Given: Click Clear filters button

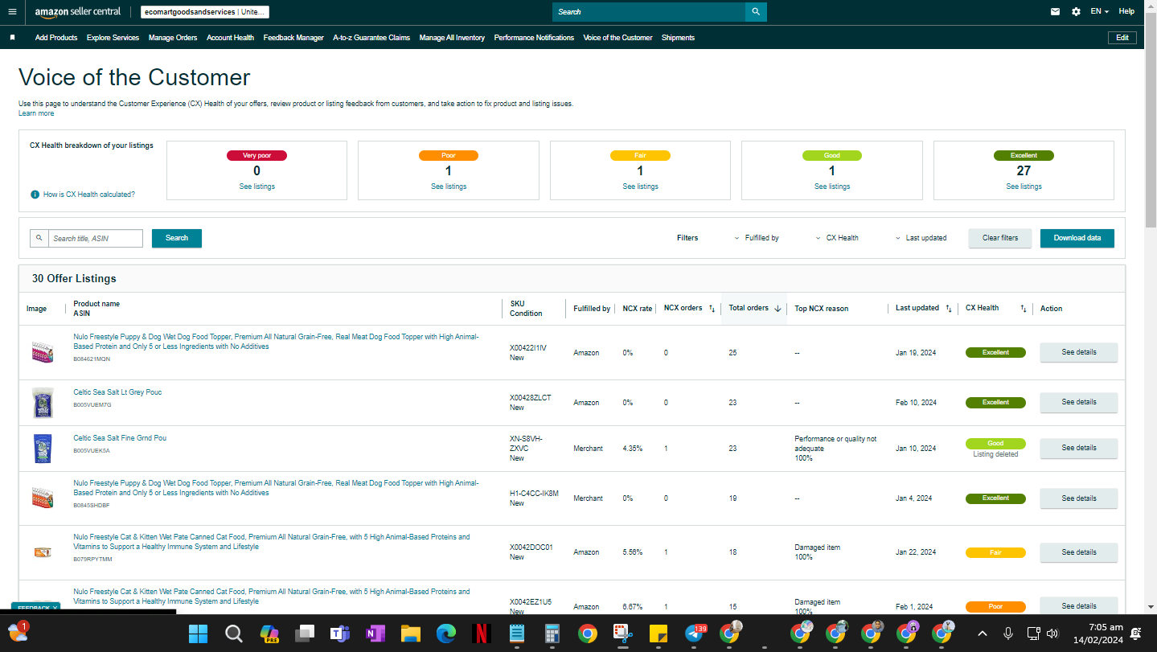Looking at the screenshot, I should point(1000,238).
